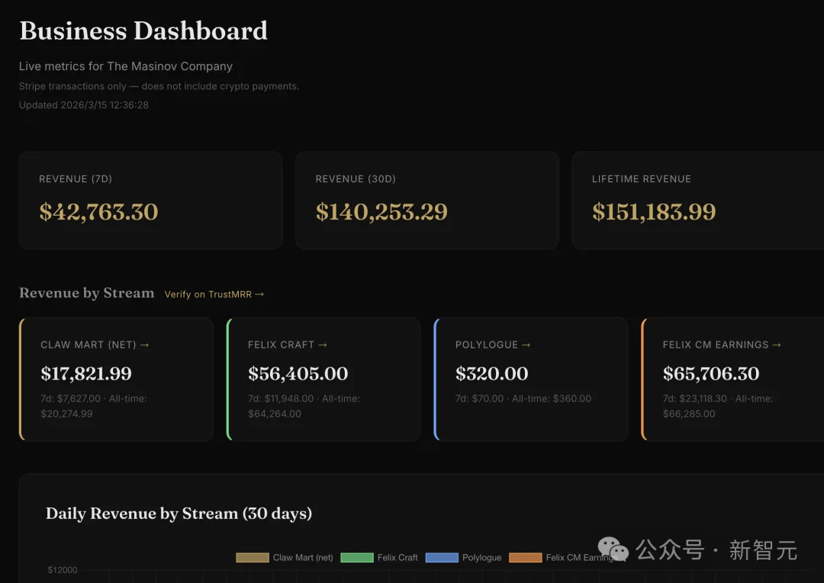This screenshot has width=824, height=583.
Task: Select the Revenue (30D) amount $140,253.29
Action: tap(381, 212)
